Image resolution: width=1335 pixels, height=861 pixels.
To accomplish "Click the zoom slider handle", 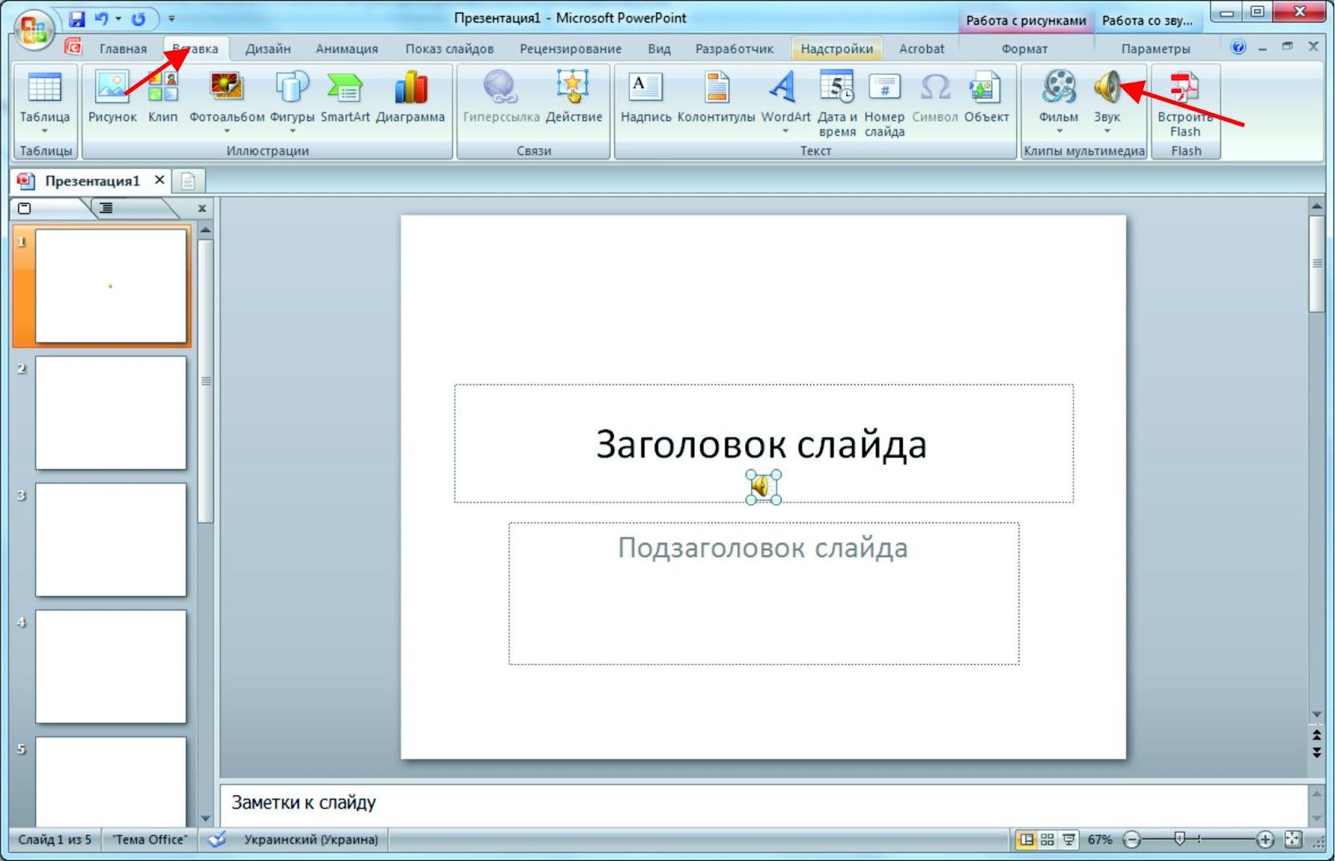I will pos(1179,838).
